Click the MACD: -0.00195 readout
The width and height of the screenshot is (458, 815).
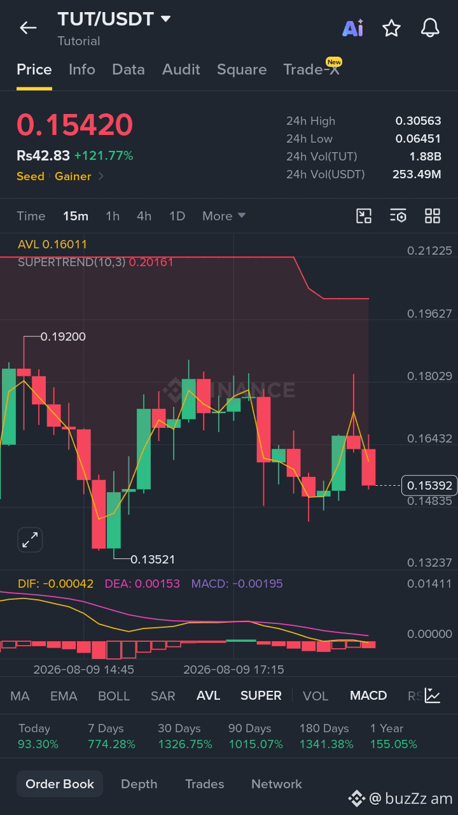click(237, 583)
